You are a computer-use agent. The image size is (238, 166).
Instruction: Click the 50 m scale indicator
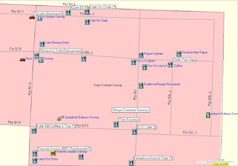coord(220,160)
